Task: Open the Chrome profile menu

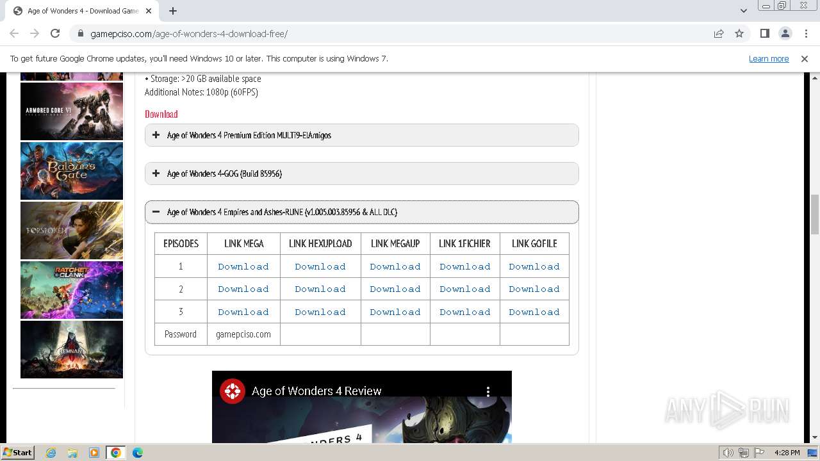Action: coord(785,33)
